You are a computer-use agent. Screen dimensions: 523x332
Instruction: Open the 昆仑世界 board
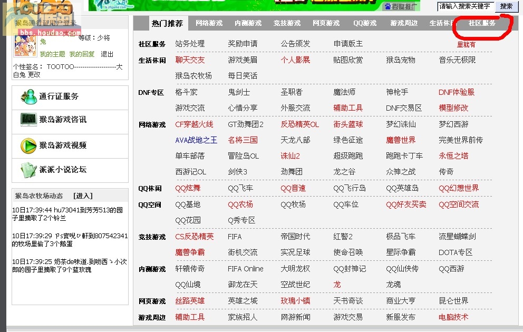[x=453, y=301]
